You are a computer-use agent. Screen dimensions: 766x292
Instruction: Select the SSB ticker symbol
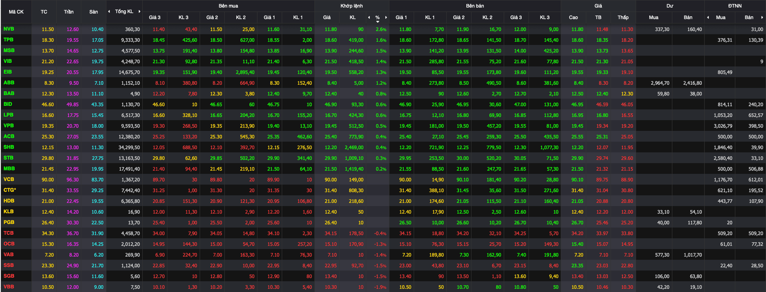click(x=8, y=265)
